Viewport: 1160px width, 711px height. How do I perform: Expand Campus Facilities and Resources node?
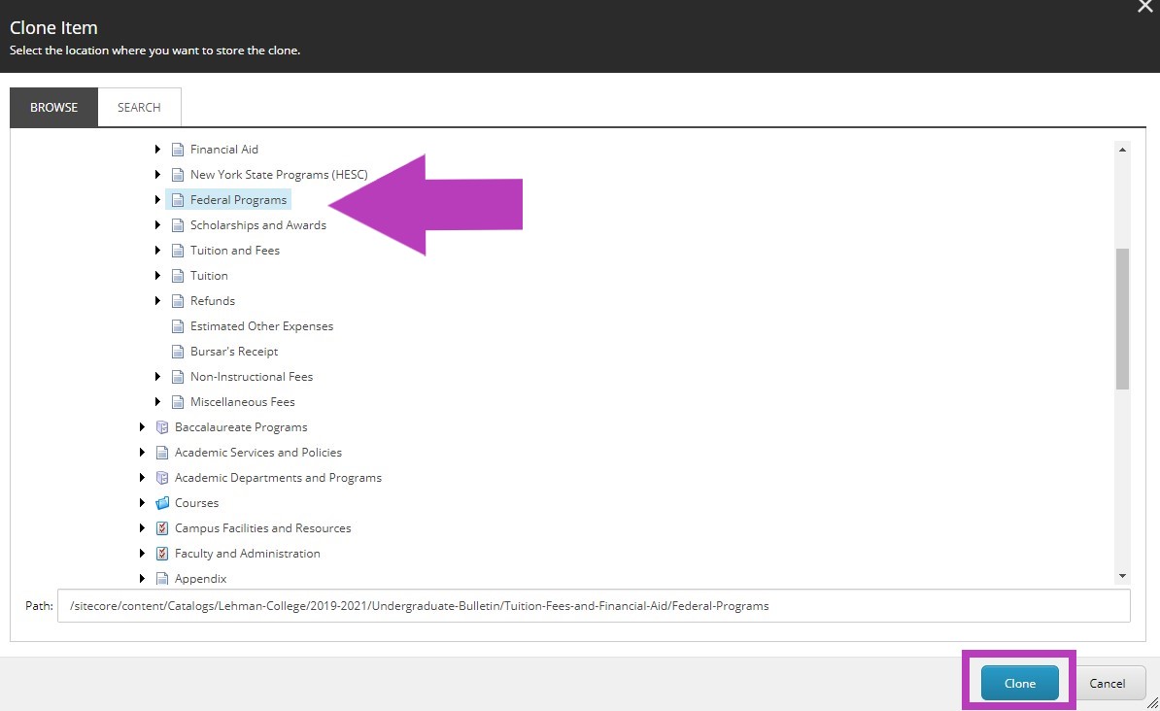pos(142,528)
